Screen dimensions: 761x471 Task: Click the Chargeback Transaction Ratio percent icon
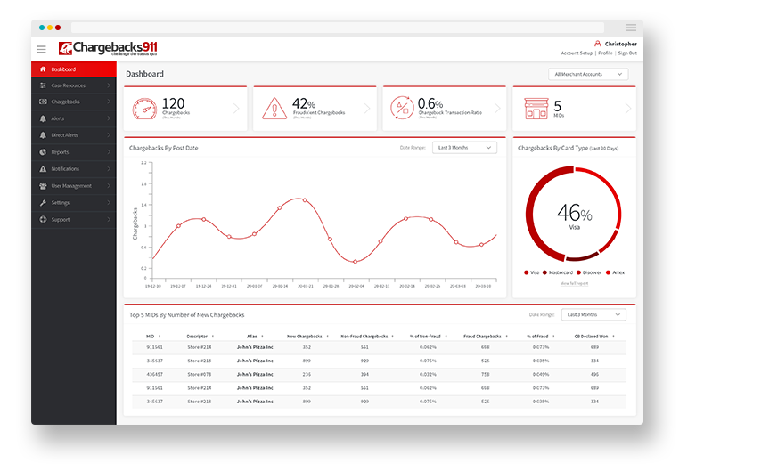pos(402,109)
